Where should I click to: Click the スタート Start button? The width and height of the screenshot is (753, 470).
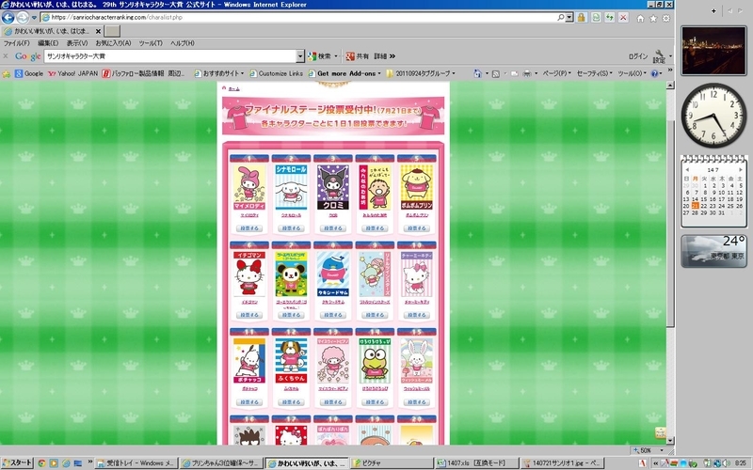click(17, 463)
